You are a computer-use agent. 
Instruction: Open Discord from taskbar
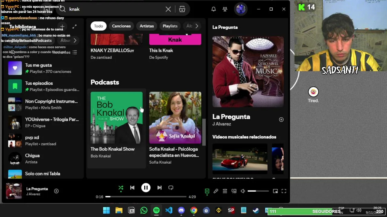coord(181,210)
